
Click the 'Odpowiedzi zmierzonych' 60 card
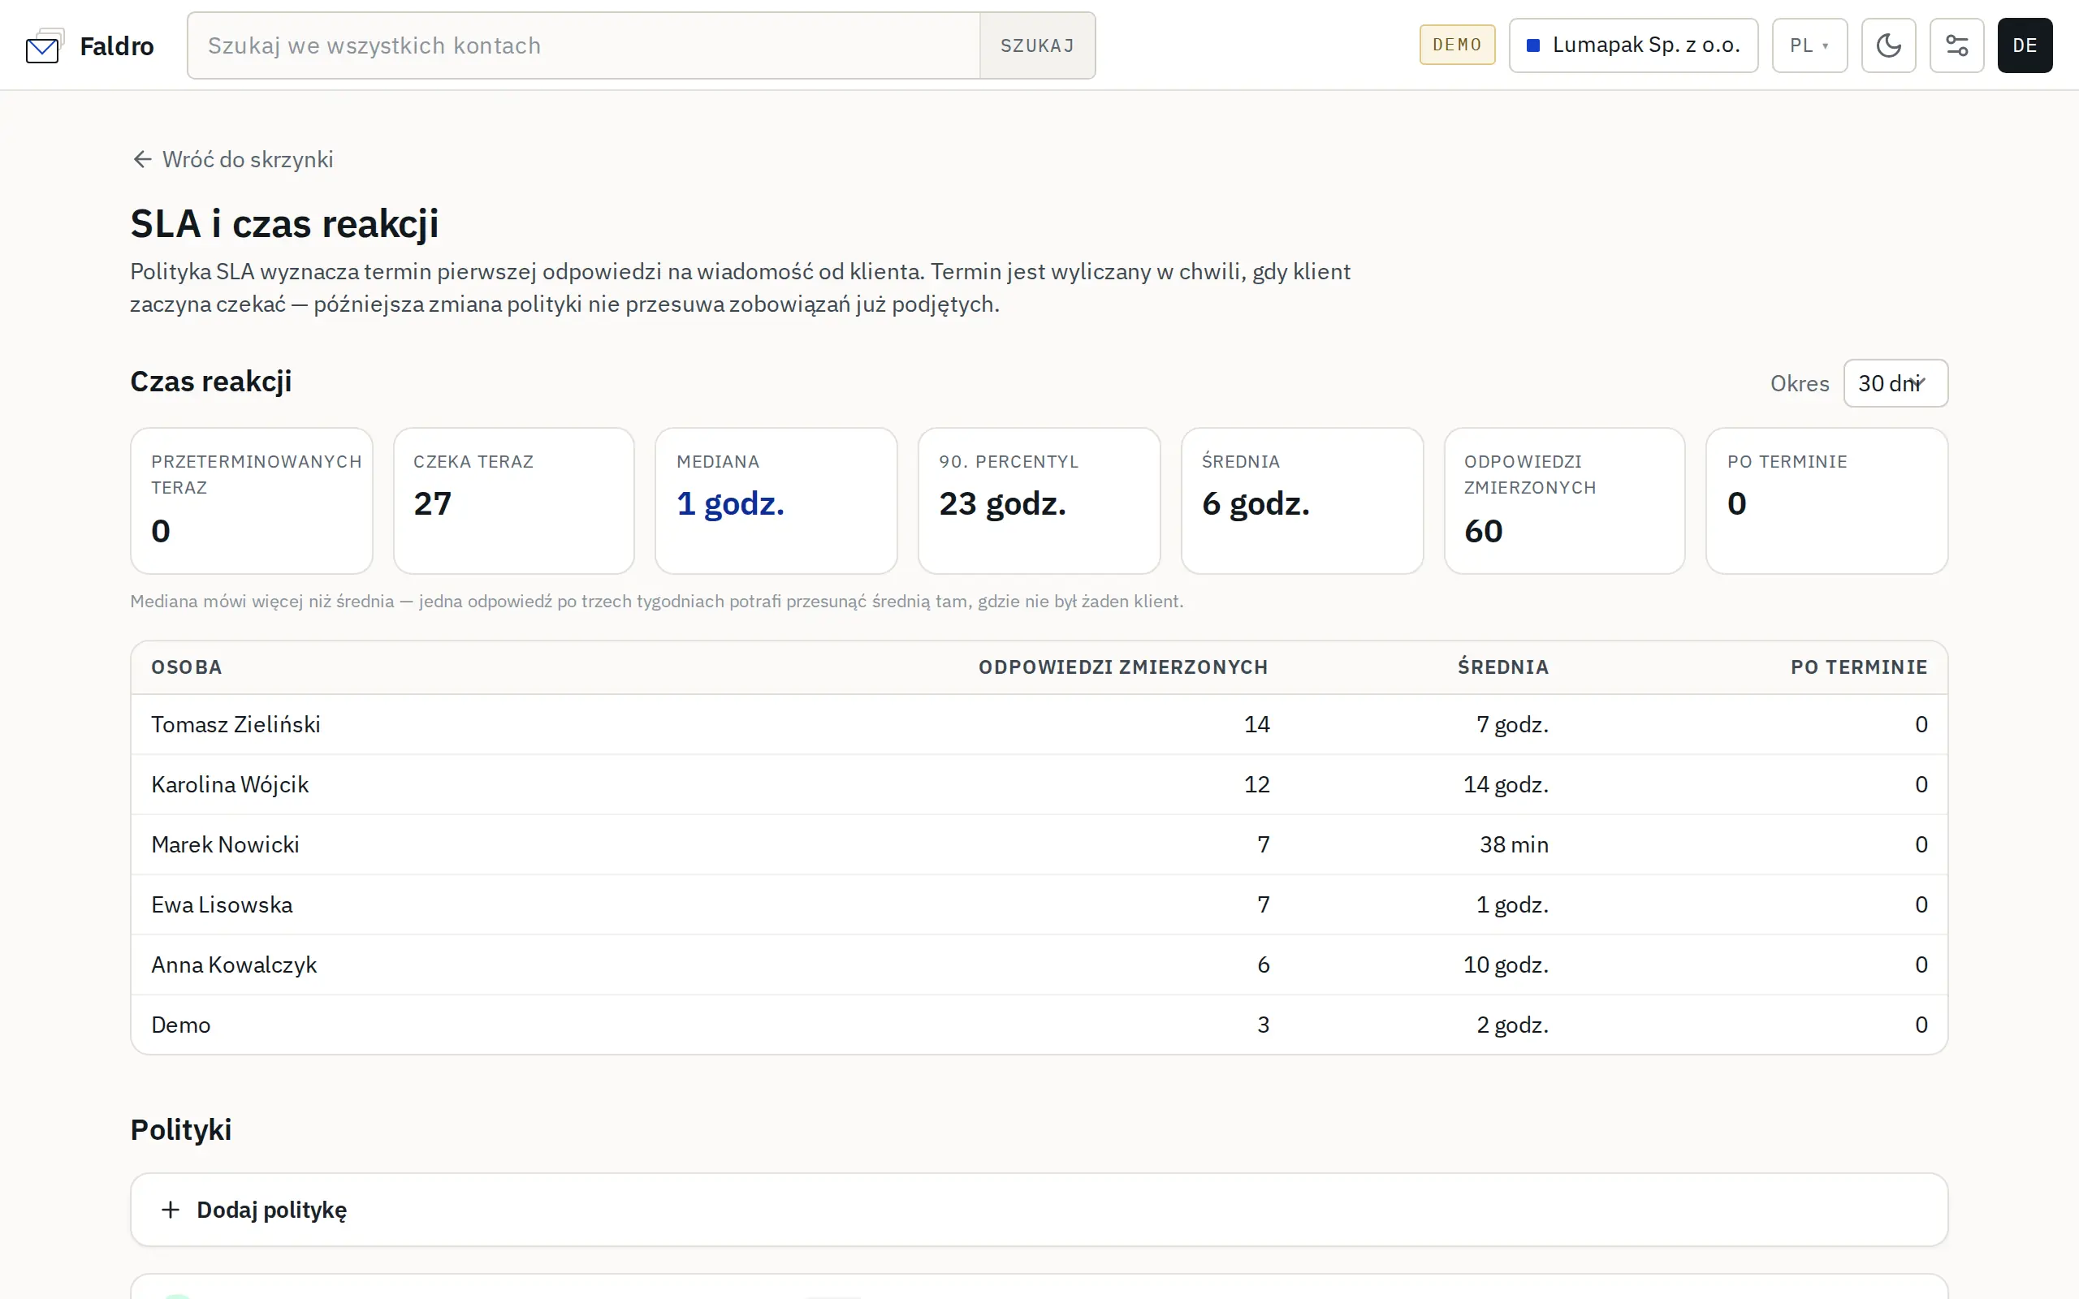pos(1564,501)
